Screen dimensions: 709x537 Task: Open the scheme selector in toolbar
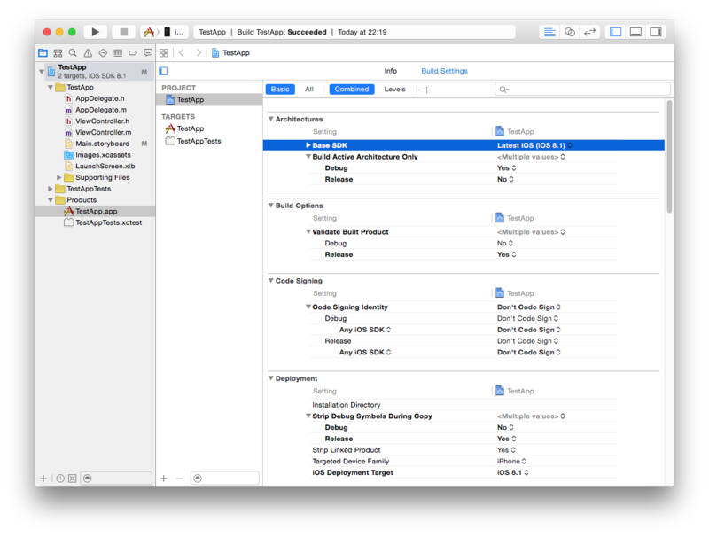coord(165,32)
